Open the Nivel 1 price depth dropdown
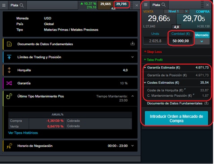 click(x=186, y=11)
